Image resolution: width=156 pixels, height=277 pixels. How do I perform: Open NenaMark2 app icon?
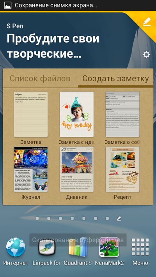(x=109, y=247)
